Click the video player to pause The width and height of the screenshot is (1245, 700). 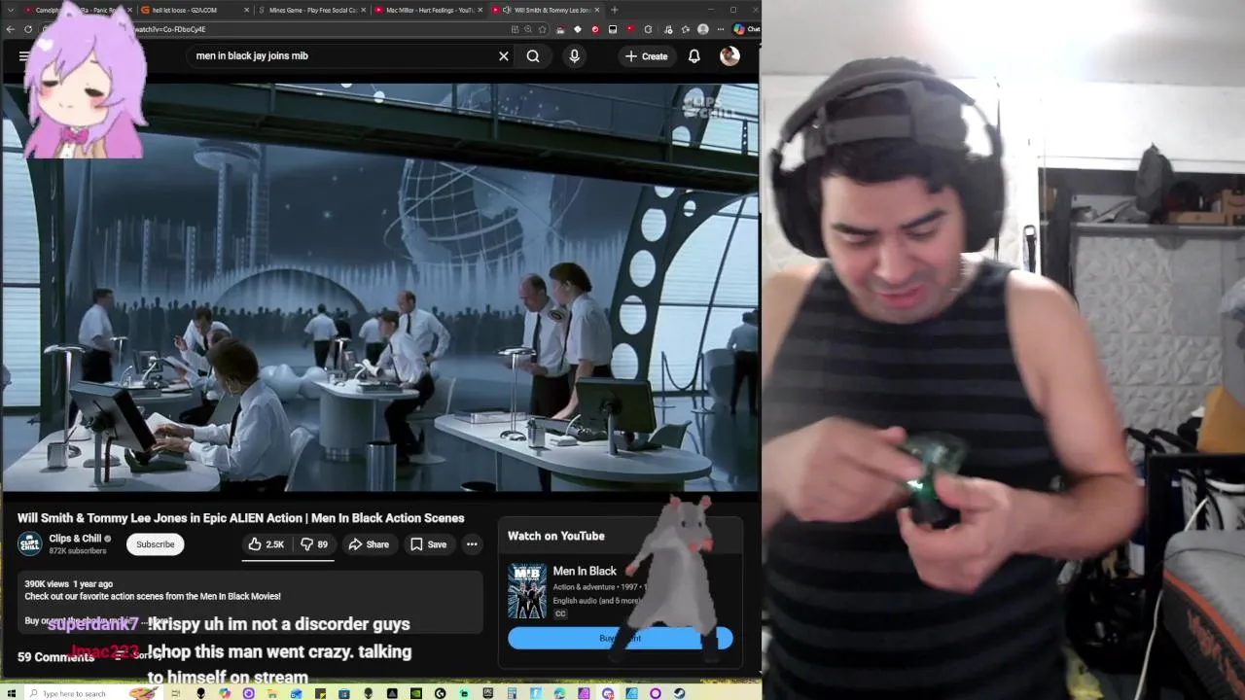pyautogui.click(x=379, y=288)
